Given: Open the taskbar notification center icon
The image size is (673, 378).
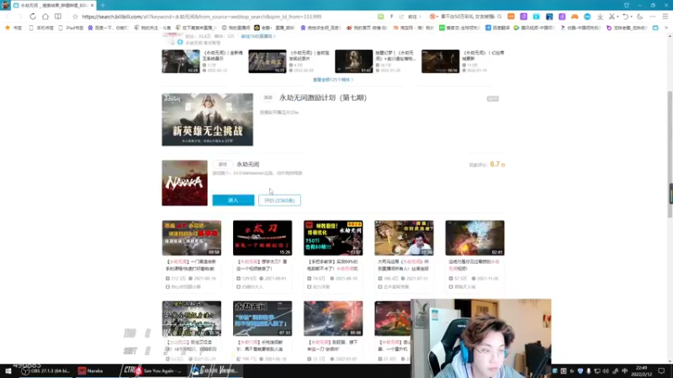Looking at the screenshot, I should tap(661, 371).
